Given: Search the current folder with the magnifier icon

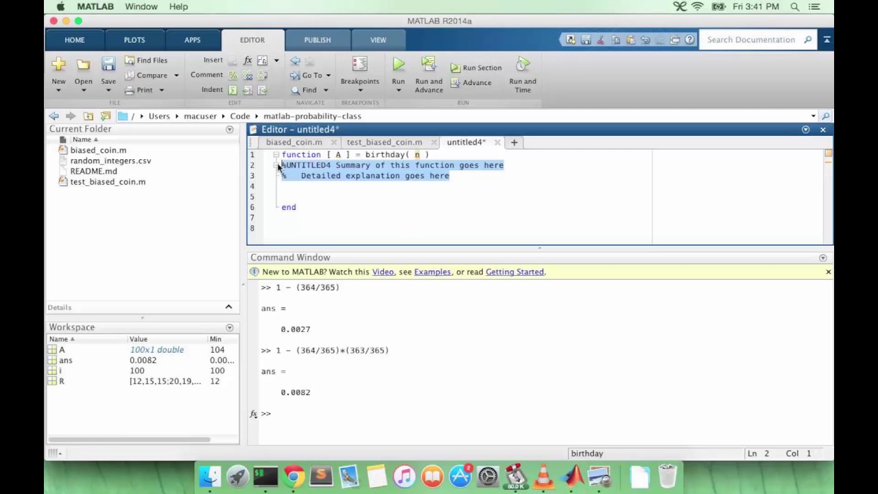Looking at the screenshot, I should [826, 116].
